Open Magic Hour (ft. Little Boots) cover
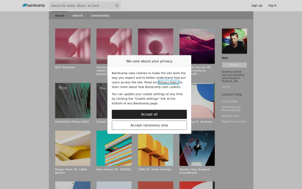This screenshot has height=189, width=302. tap(73, 148)
